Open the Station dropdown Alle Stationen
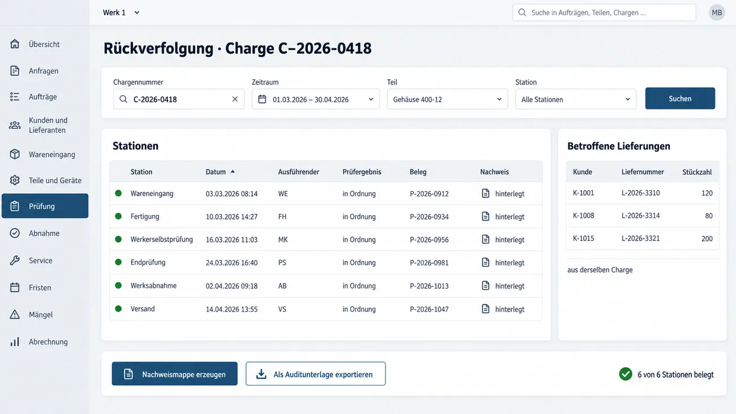The width and height of the screenshot is (736, 414). point(576,99)
